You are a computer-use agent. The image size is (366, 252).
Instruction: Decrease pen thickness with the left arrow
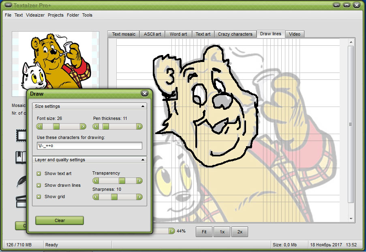[96, 126]
